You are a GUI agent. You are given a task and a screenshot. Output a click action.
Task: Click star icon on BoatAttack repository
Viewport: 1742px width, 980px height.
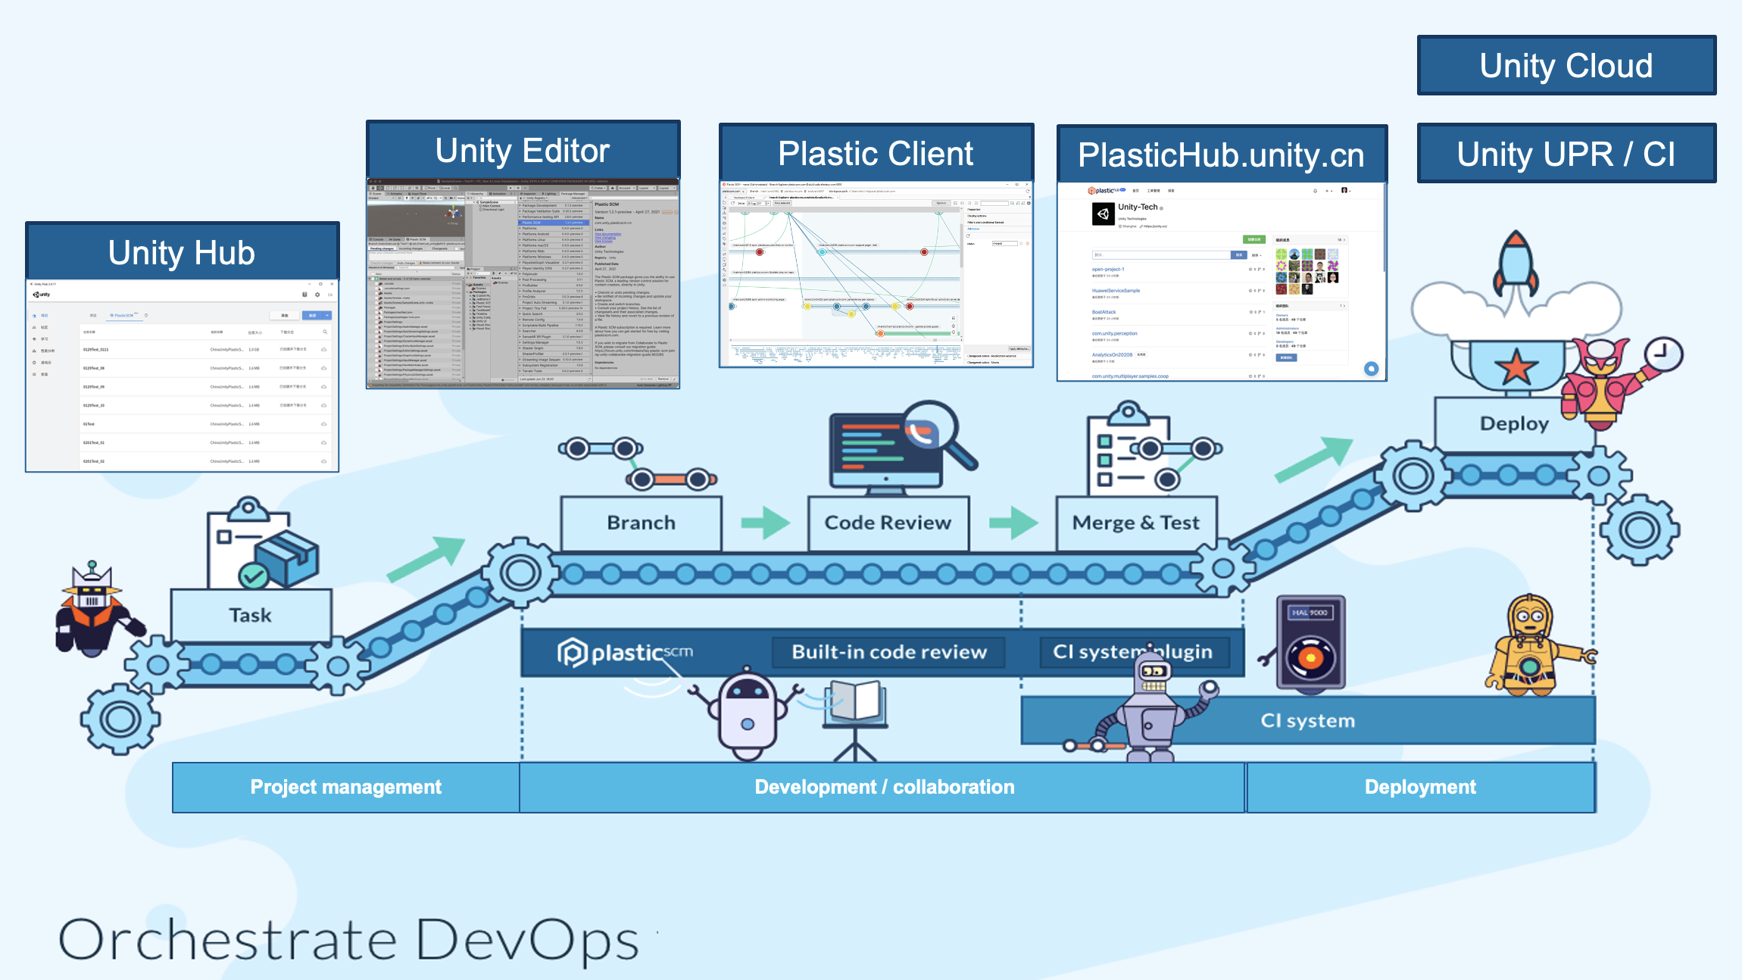1250,312
